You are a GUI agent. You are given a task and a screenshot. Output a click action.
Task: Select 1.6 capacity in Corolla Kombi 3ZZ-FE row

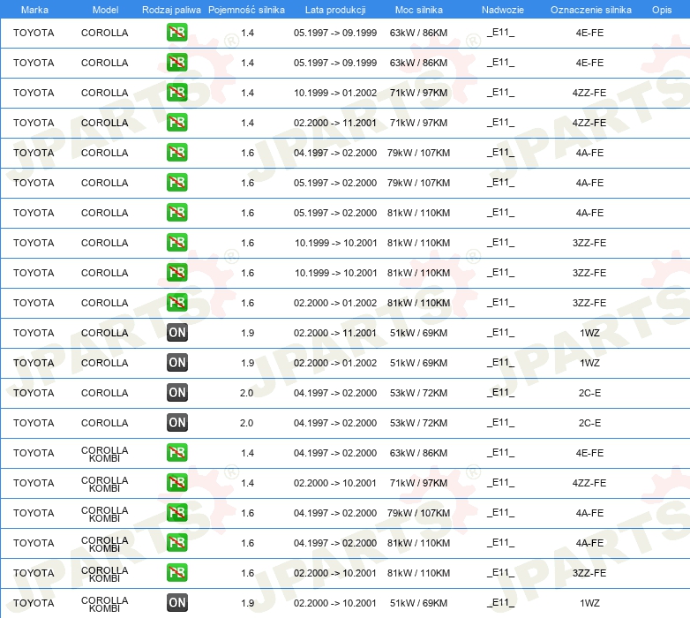pyautogui.click(x=247, y=573)
